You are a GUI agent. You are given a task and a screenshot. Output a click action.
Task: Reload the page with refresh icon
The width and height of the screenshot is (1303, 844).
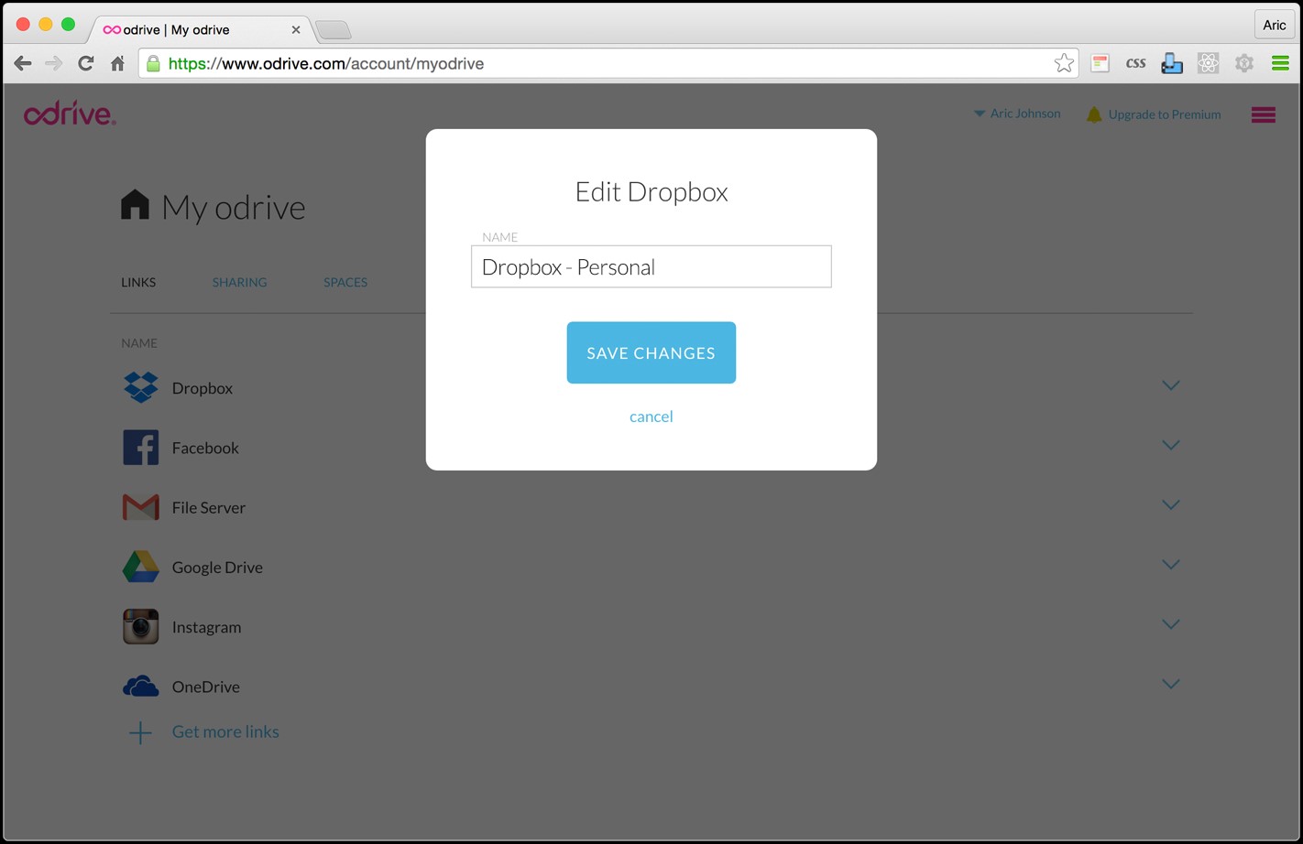[85, 63]
